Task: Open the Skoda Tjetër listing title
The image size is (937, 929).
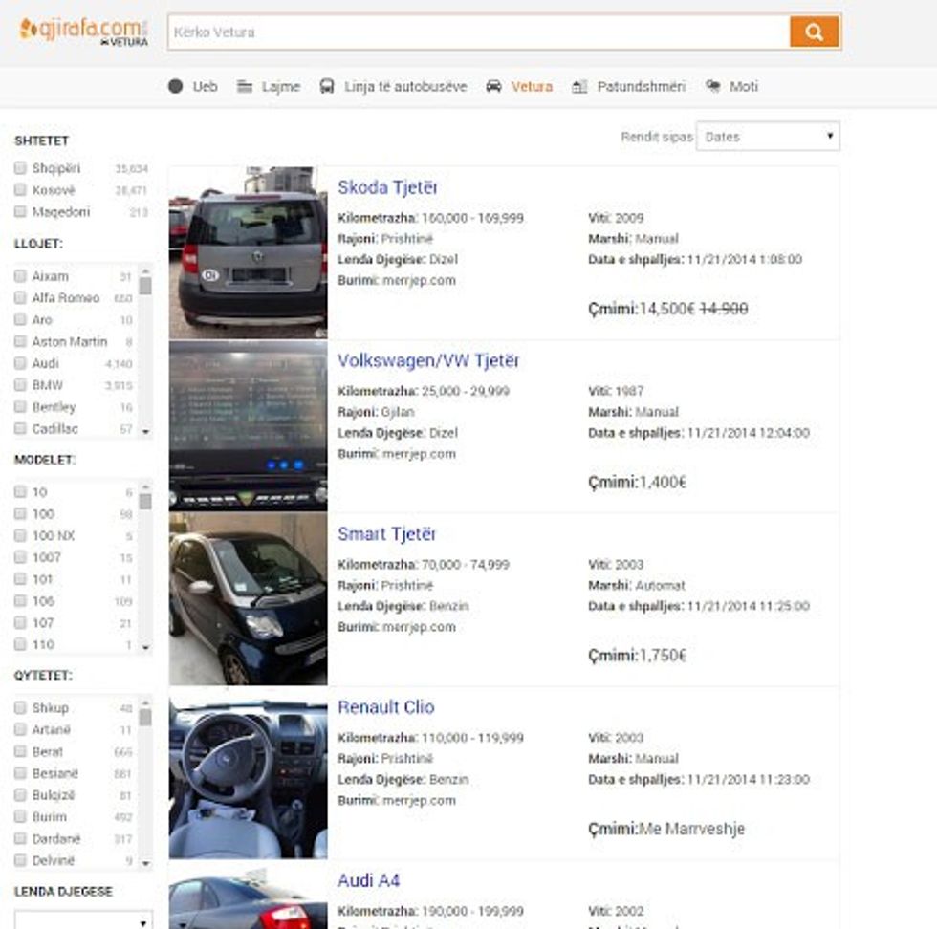Action: [x=387, y=188]
